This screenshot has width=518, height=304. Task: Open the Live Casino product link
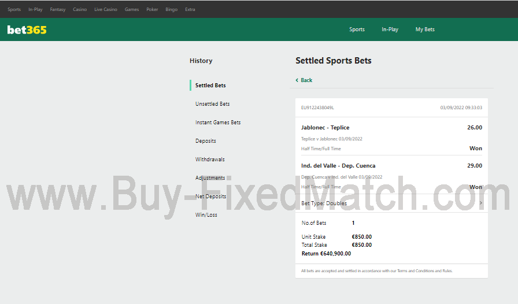click(x=106, y=9)
